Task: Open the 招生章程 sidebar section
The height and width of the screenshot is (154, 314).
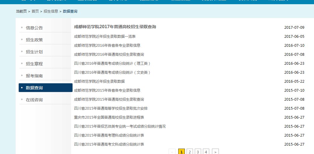Action: pyautogui.click(x=34, y=64)
